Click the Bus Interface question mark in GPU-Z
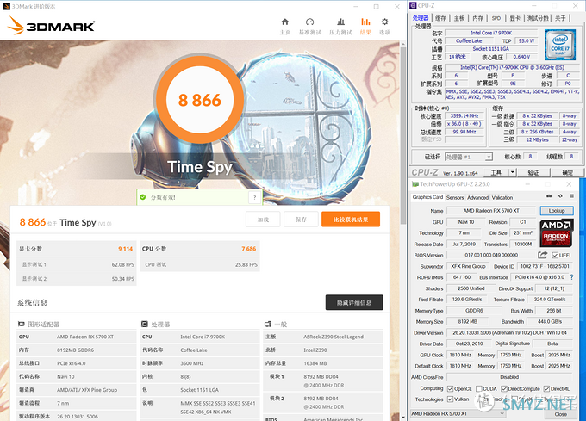586x421 pixels. pos(572,277)
